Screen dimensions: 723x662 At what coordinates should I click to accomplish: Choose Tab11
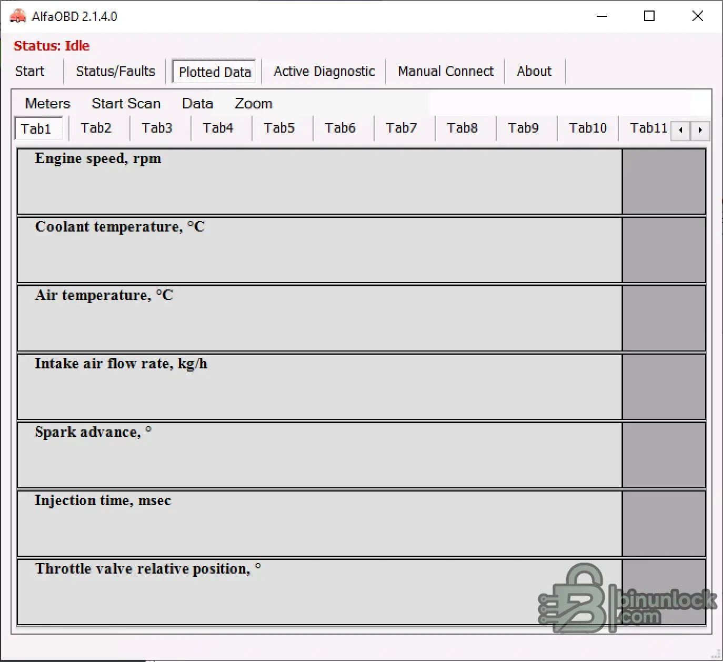click(x=648, y=128)
